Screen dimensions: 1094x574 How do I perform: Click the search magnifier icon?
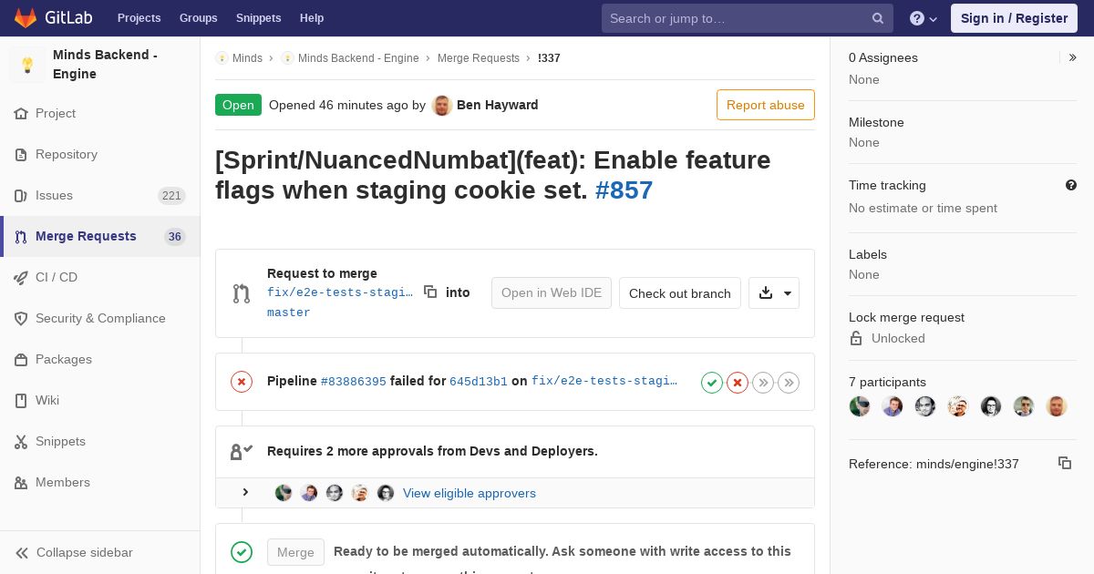pyautogui.click(x=878, y=18)
